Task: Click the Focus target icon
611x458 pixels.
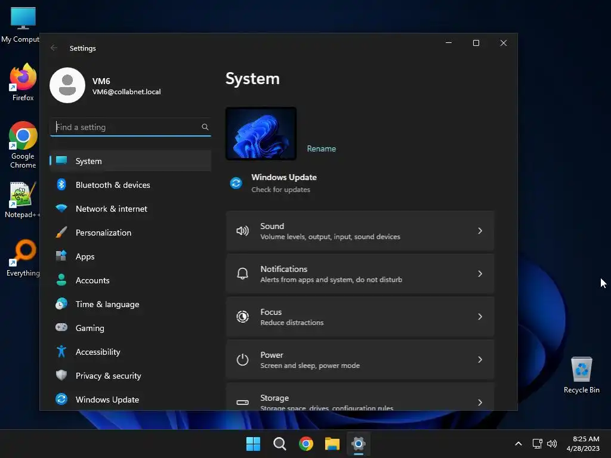Action: coord(242,317)
